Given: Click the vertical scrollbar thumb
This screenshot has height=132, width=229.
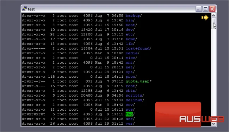Looking at the screenshot, I should [213, 23].
